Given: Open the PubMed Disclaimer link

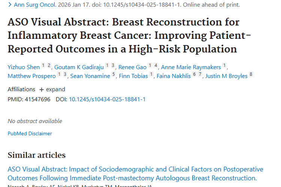Looking at the screenshot, I should (x=30, y=134).
